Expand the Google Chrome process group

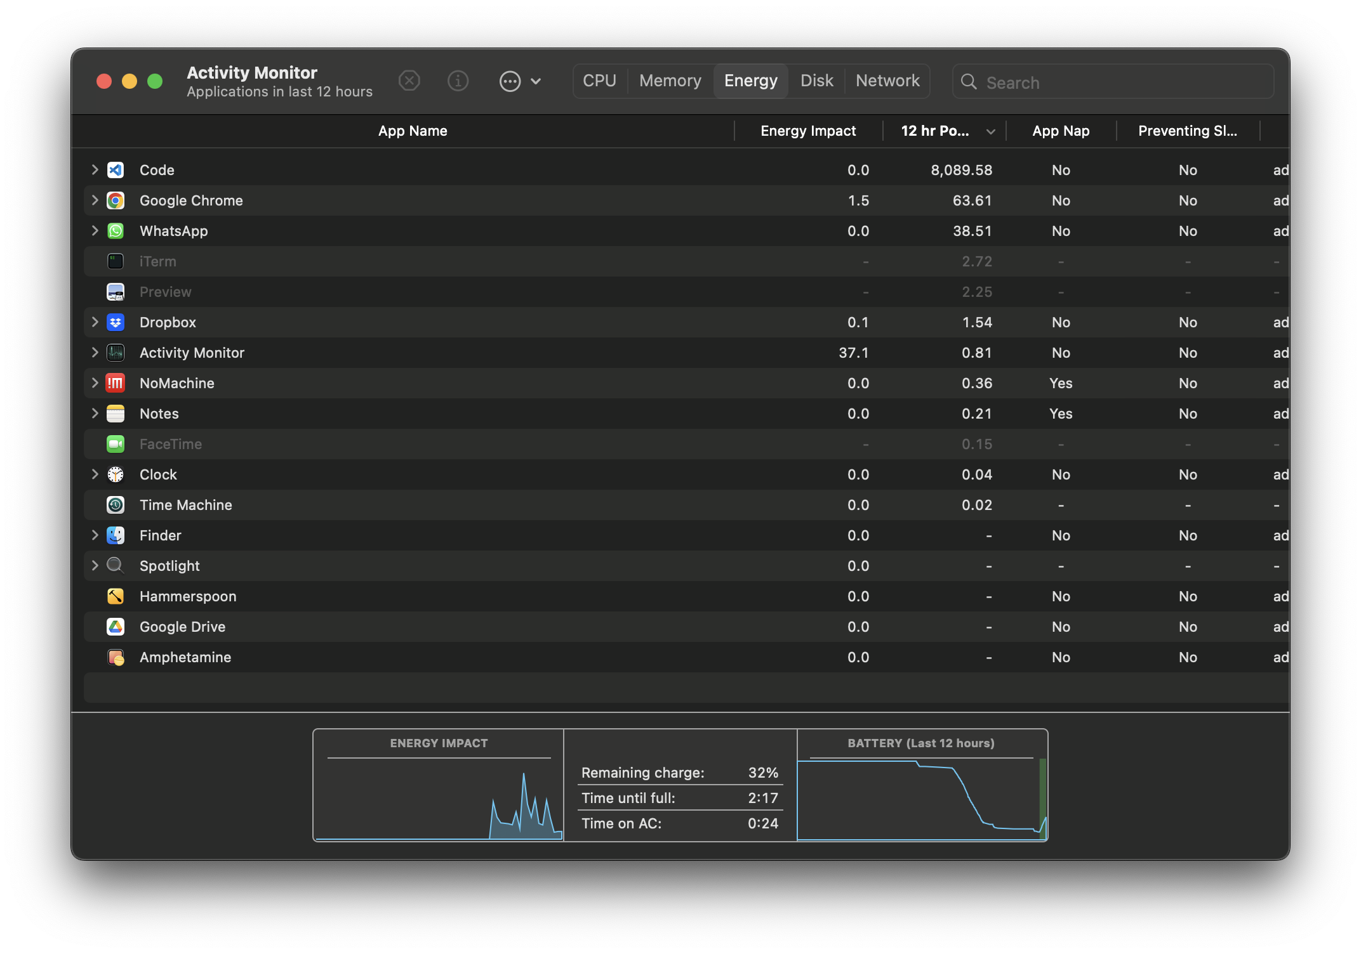point(95,200)
